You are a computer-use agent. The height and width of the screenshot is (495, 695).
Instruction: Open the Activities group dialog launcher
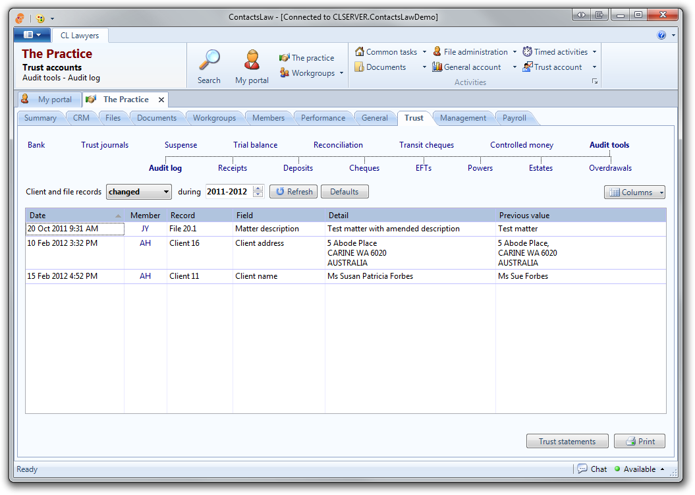click(595, 82)
